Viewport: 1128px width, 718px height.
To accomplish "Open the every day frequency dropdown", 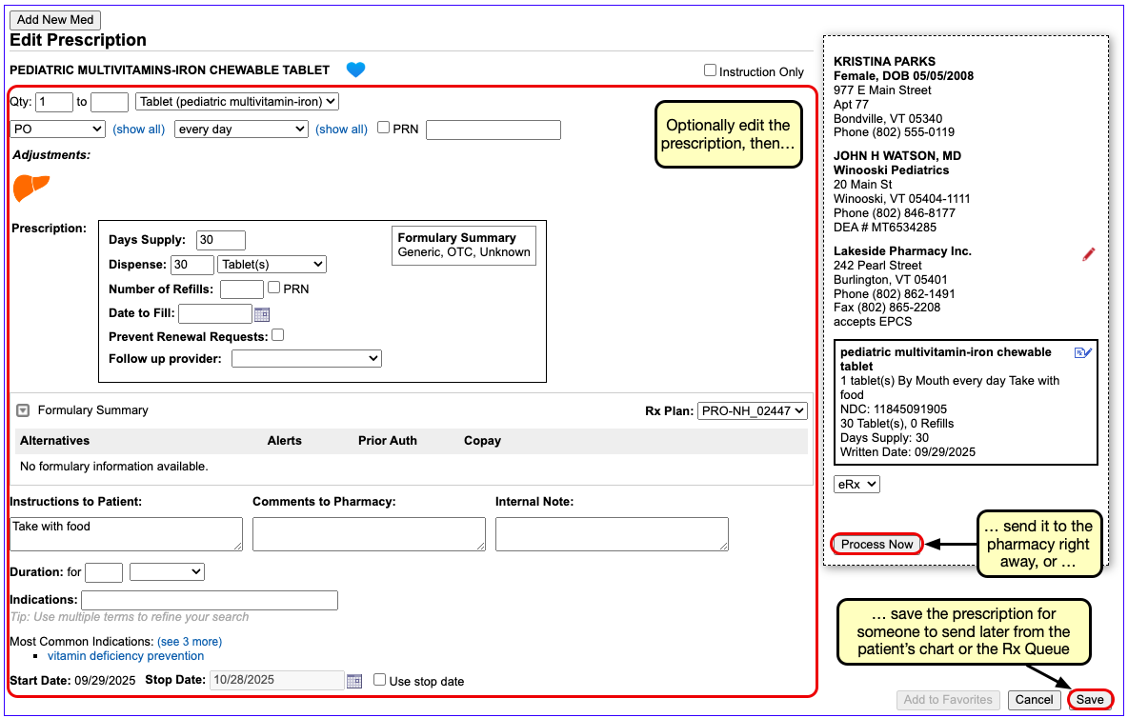I will pyautogui.click(x=240, y=130).
